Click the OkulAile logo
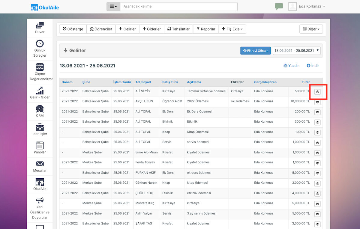 tap(45, 7)
